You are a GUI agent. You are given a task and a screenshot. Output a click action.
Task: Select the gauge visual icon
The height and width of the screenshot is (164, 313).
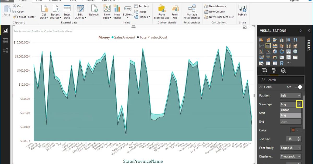[275, 57]
